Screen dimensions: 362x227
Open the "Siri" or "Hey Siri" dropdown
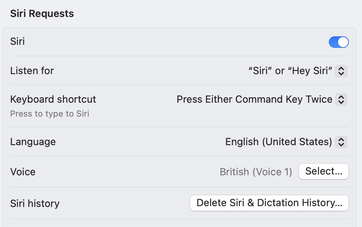point(290,71)
